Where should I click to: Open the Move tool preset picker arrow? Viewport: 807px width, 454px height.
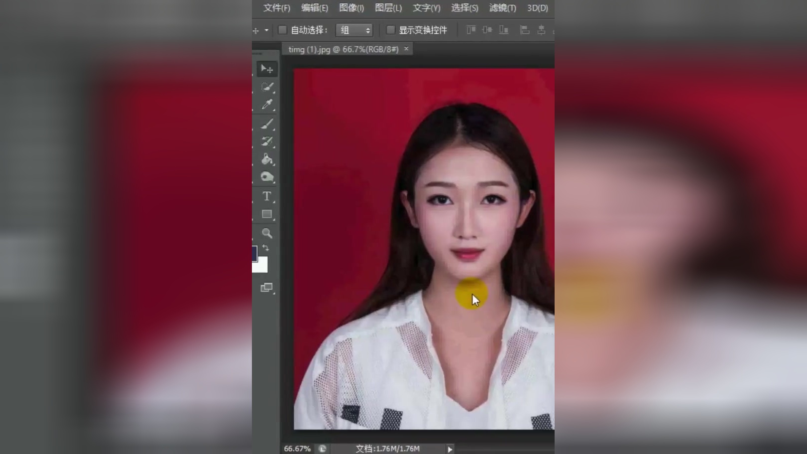pyautogui.click(x=266, y=30)
